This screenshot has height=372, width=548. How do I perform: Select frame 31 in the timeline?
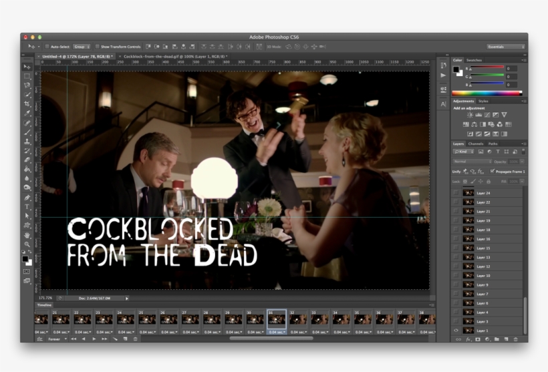(277, 319)
